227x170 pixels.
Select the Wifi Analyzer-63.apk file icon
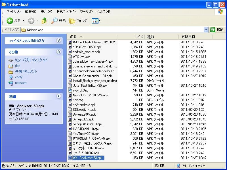point(70,158)
